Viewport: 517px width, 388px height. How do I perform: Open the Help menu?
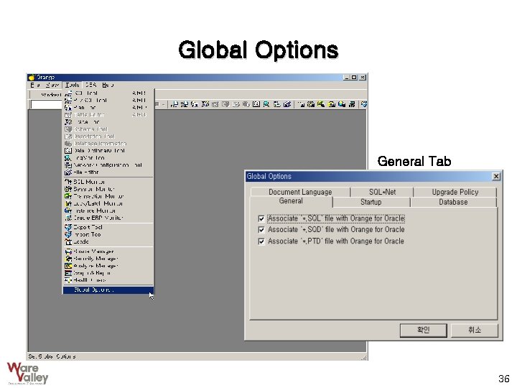(108, 85)
